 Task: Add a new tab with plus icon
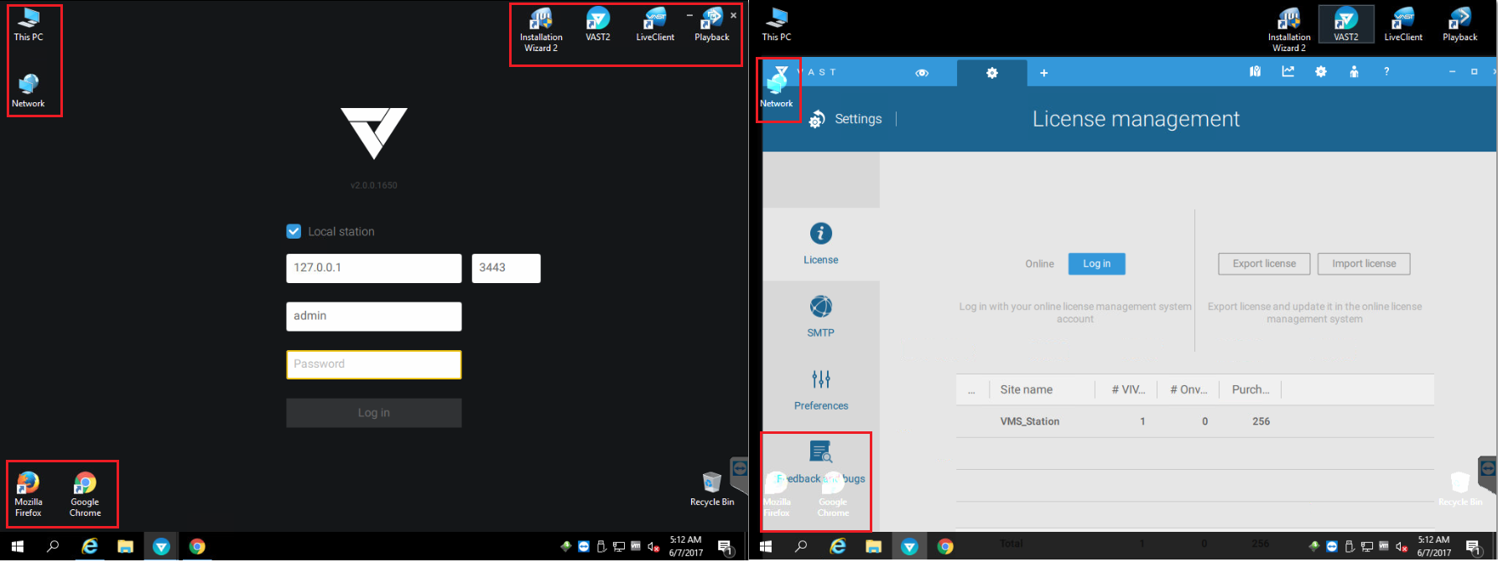point(1043,73)
